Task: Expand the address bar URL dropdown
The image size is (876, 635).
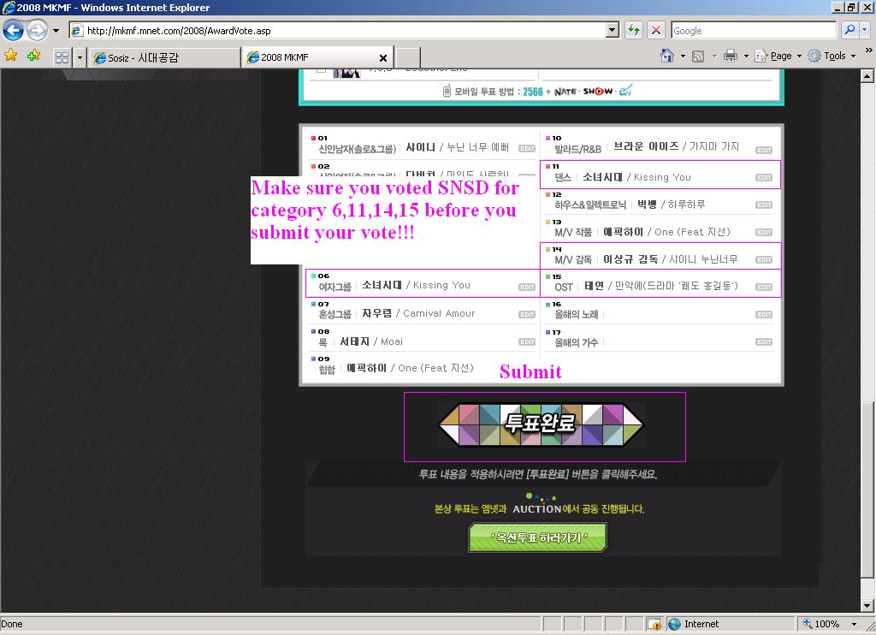Action: [613, 31]
